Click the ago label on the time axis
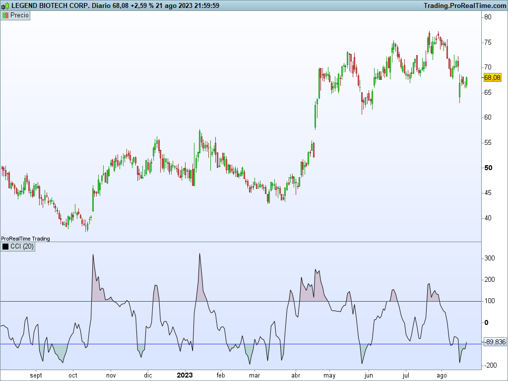The height and width of the screenshot is (381, 508). pyautogui.click(x=442, y=376)
